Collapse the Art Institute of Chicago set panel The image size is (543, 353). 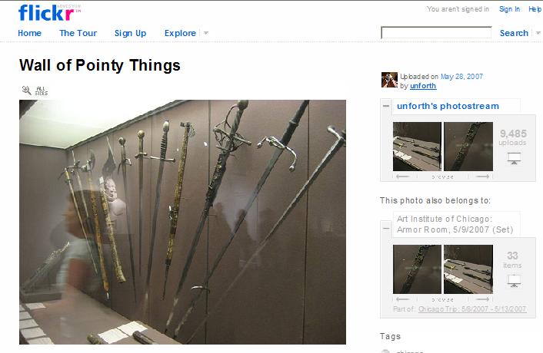386,229
